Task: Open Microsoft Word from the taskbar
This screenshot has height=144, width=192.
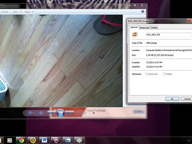Action: pyautogui.click(x=44, y=140)
